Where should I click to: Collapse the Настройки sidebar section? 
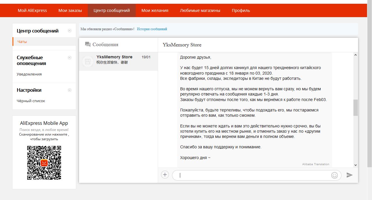pyautogui.click(x=69, y=90)
